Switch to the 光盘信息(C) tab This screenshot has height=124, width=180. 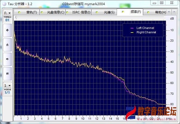tap(53, 12)
